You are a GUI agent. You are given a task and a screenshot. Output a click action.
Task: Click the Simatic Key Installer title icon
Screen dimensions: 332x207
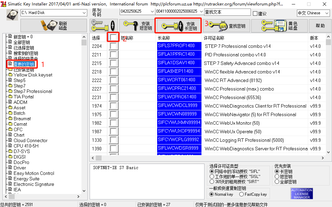pyautogui.click(x=3, y=4)
